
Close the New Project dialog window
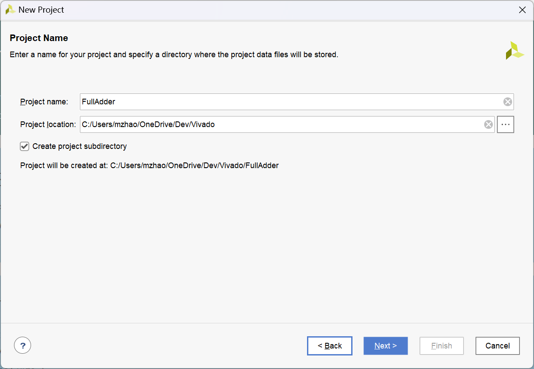522,10
